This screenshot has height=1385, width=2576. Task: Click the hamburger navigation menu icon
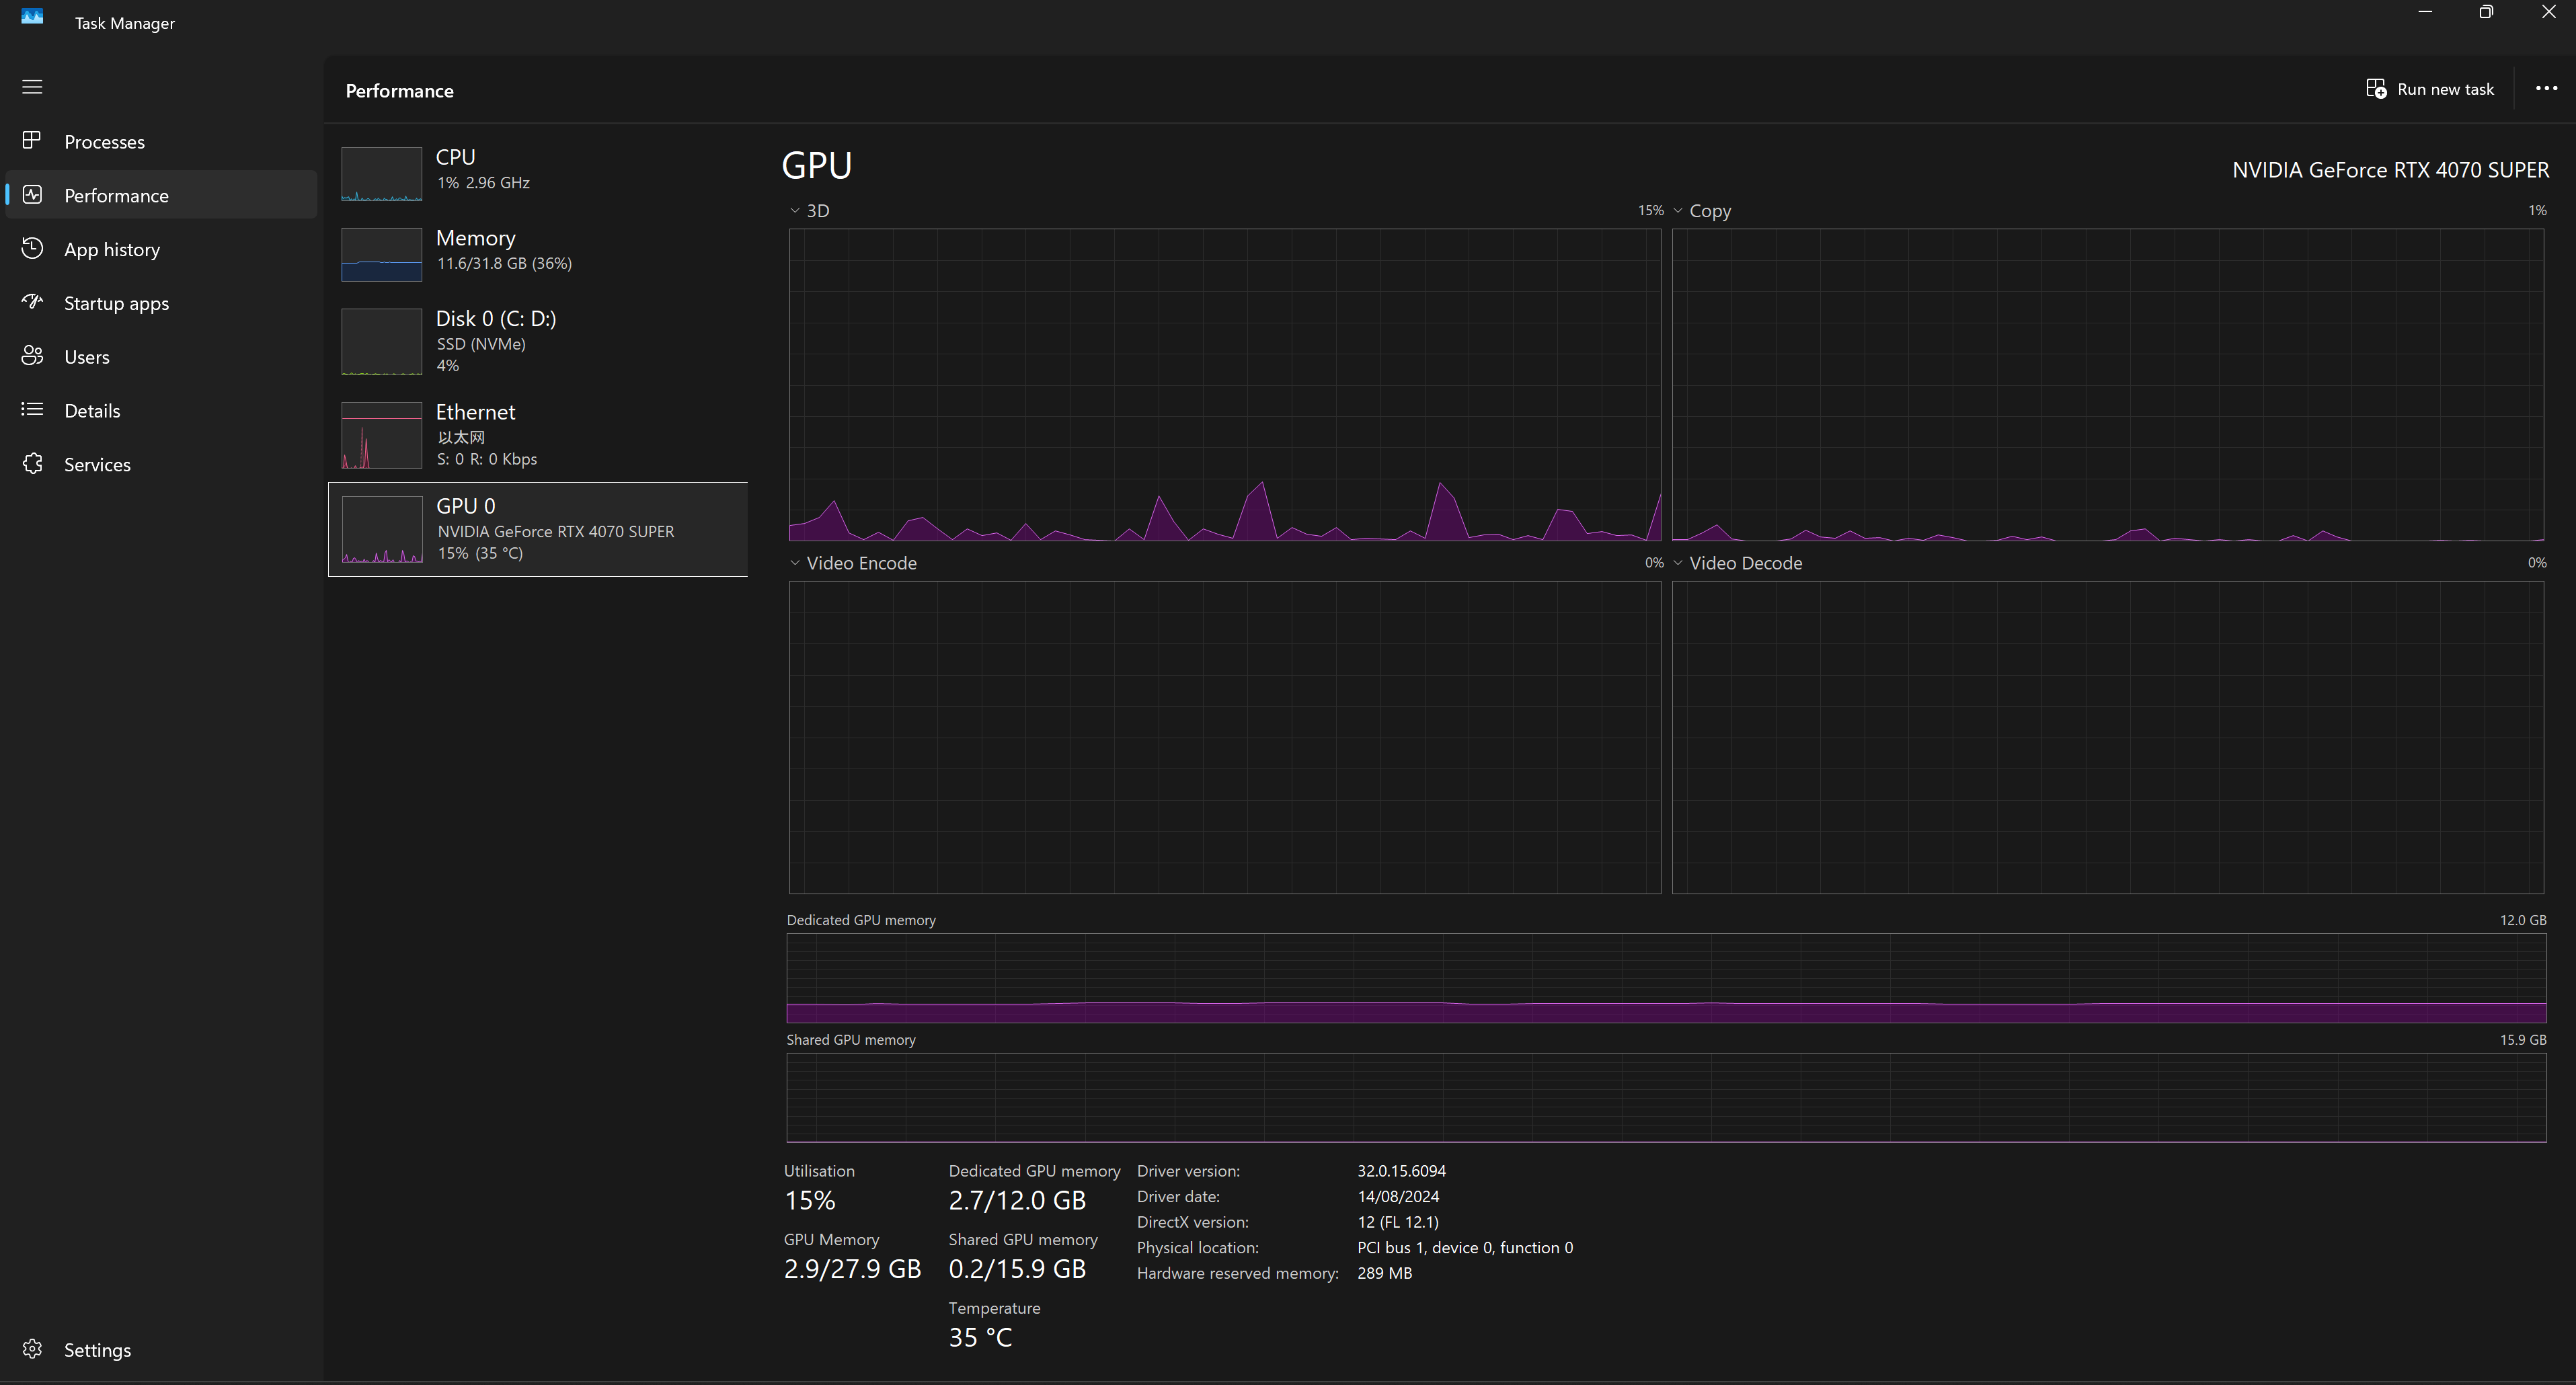coord(32,87)
